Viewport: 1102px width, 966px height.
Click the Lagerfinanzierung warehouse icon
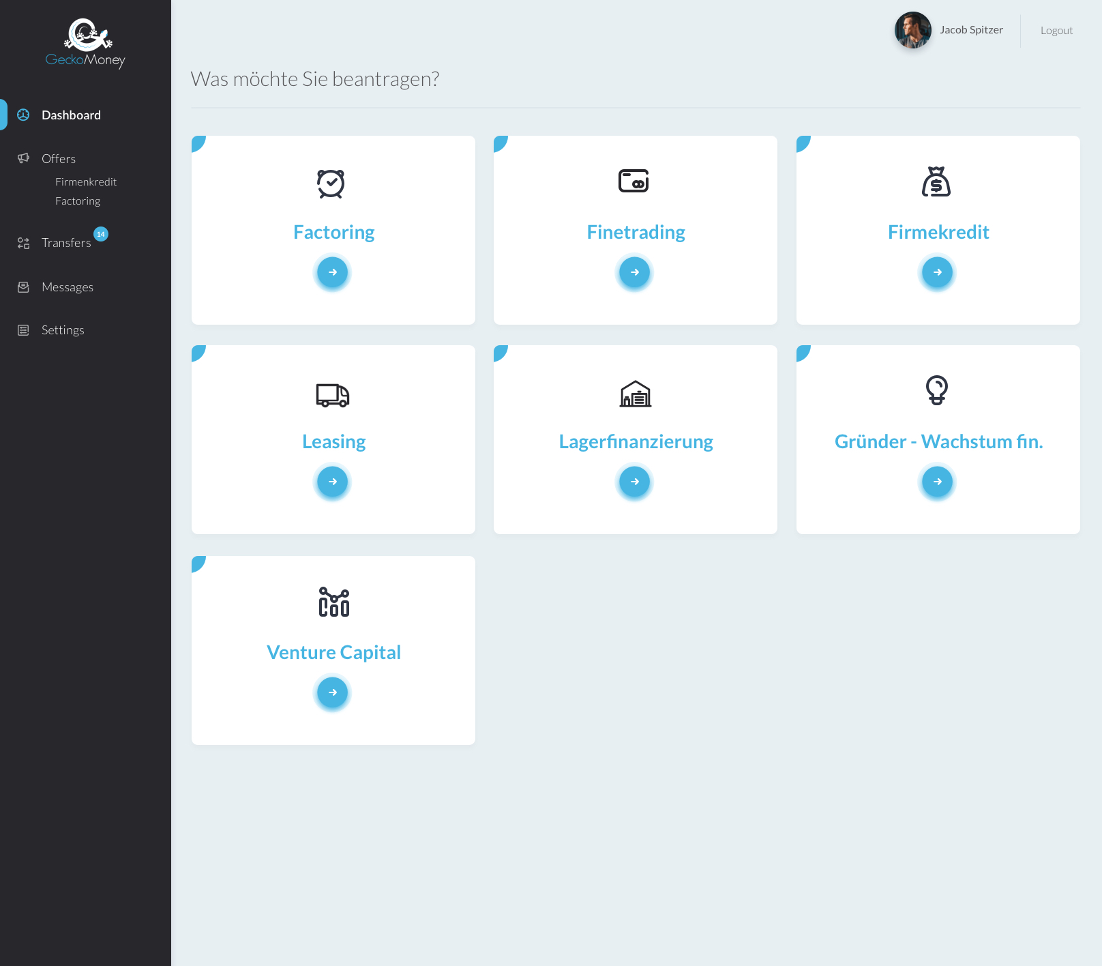636,394
